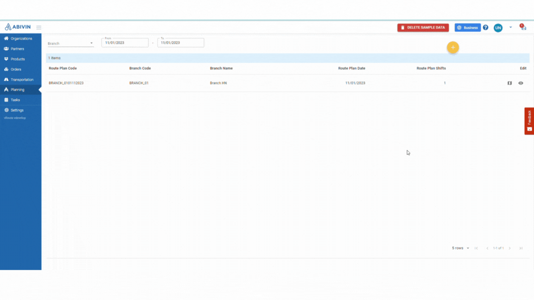Go to first page pagination icon
This screenshot has width=534, height=300.
[x=476, y=248]
